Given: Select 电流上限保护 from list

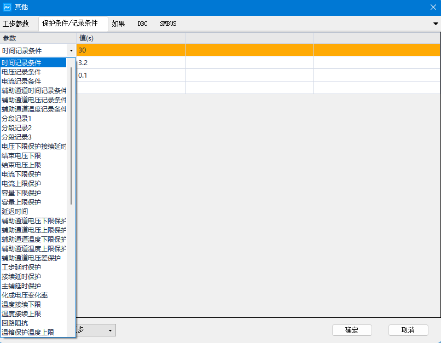Looking at the screenshot, I should coord(33,183).
